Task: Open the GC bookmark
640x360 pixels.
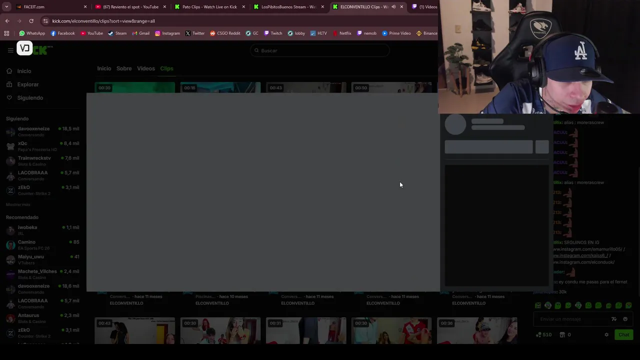Action: pyautogui.click(x=252, y=33)
